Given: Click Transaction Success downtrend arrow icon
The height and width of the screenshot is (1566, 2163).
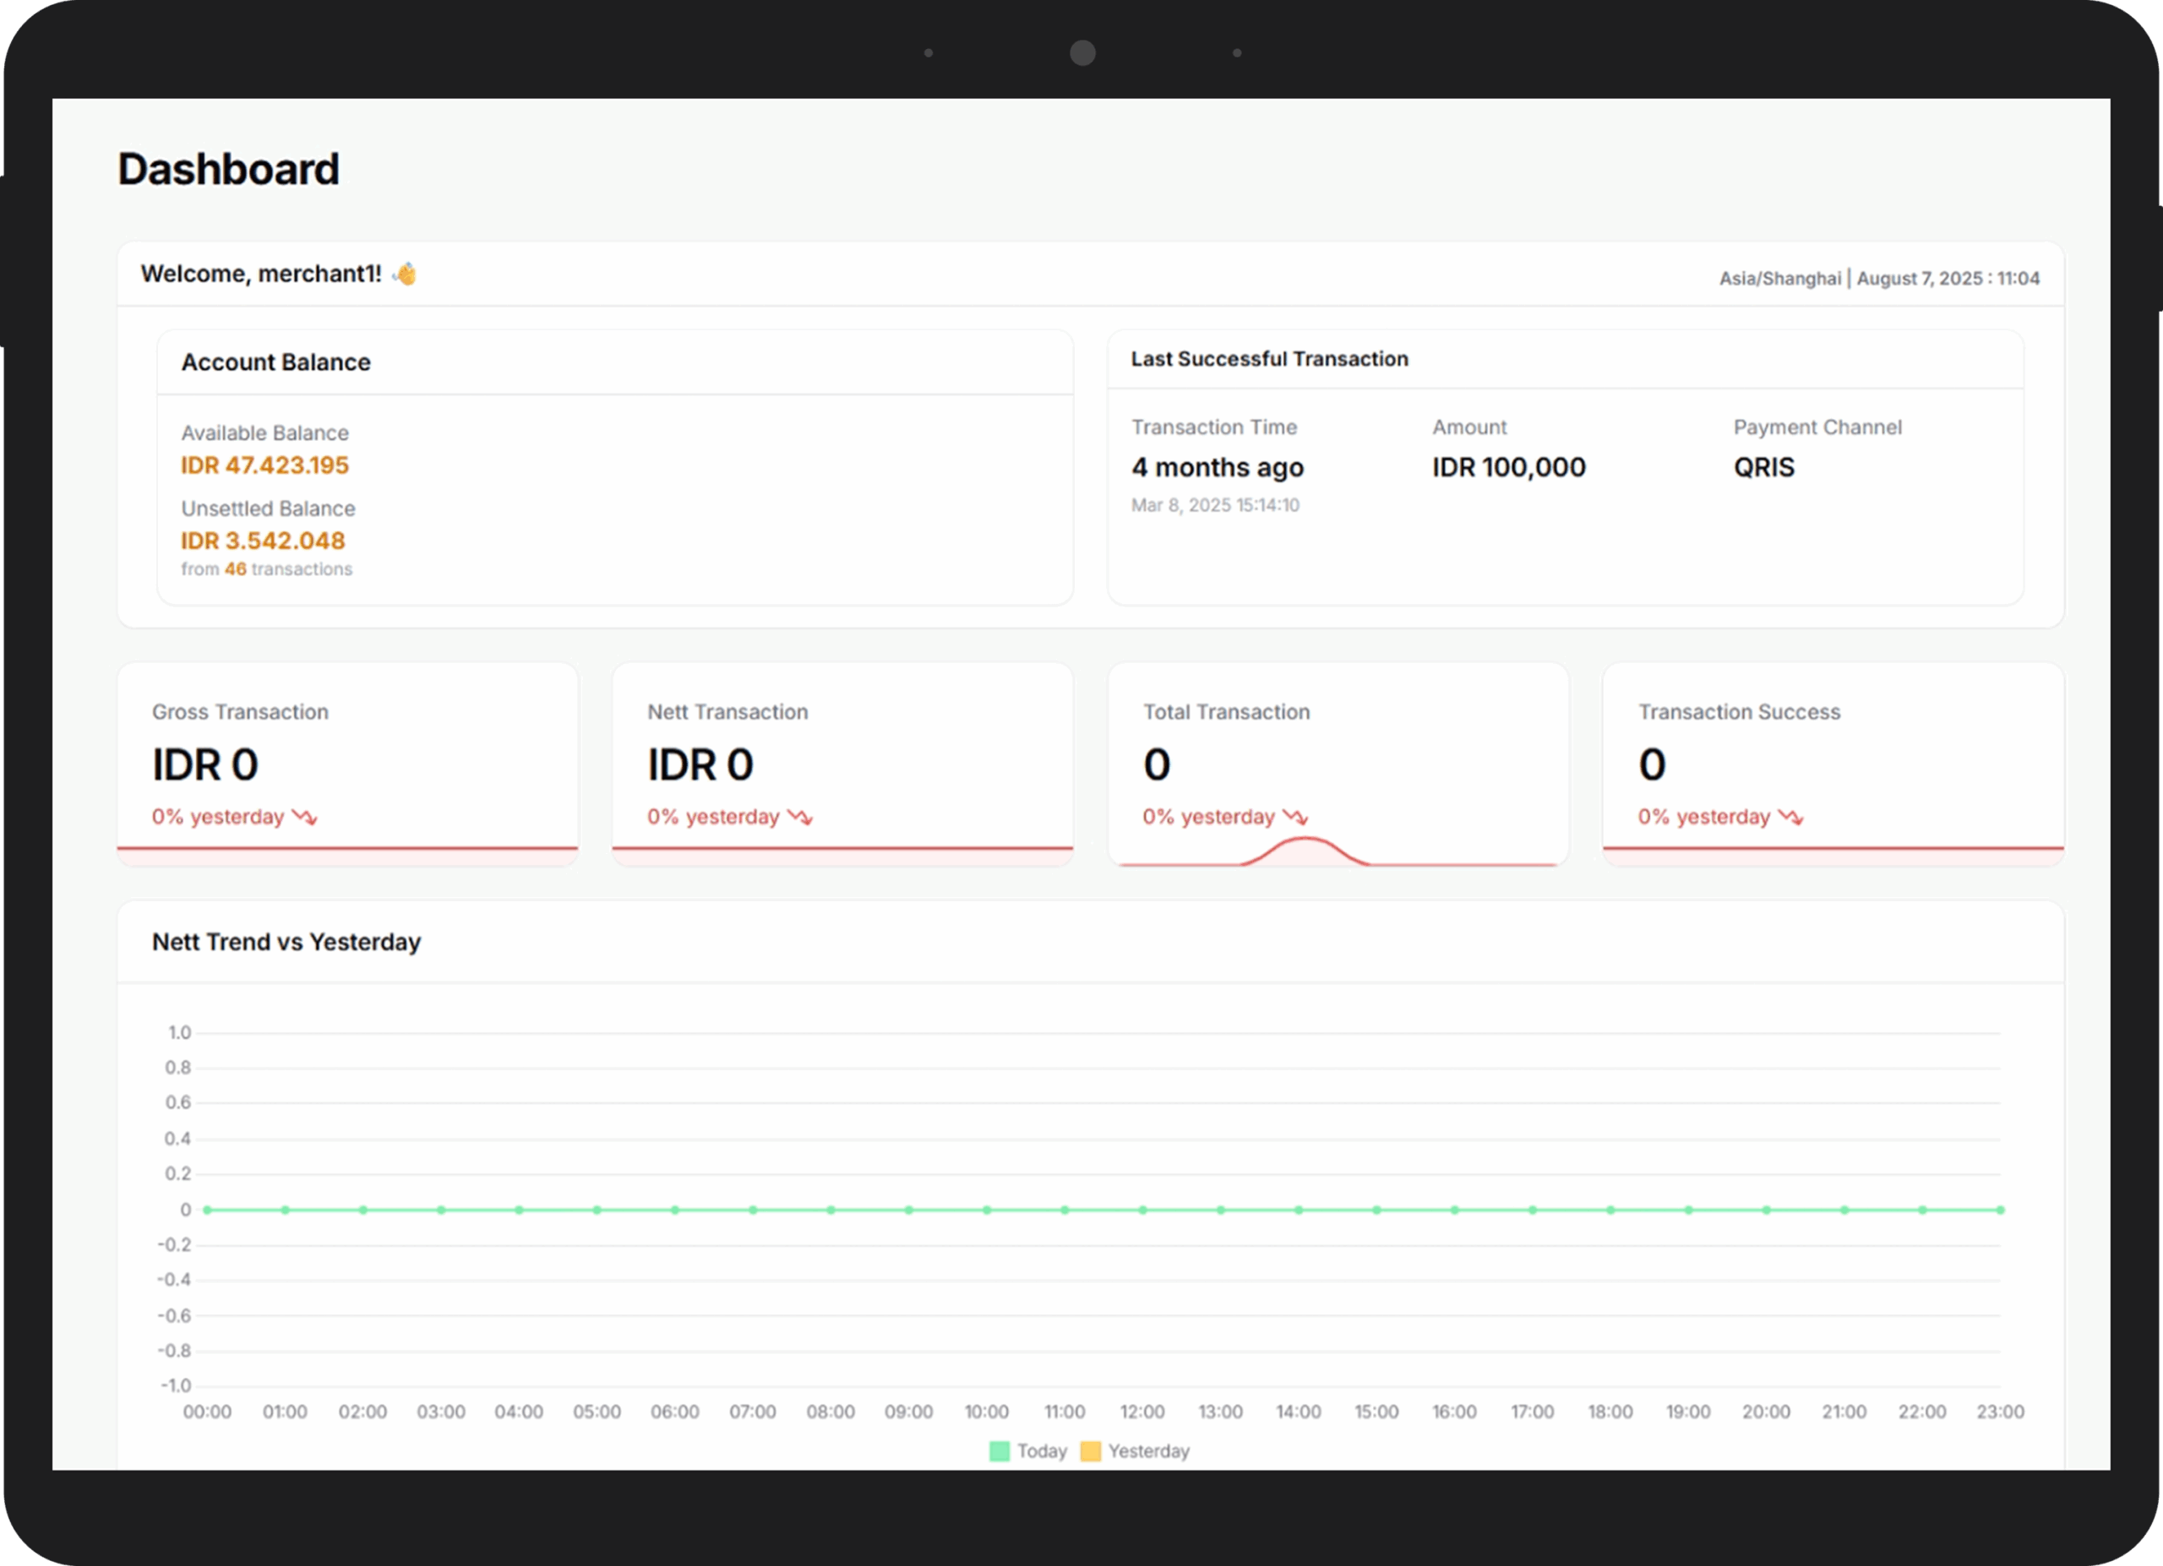Looking at the screenshot, I should [x=1790, y=817].
